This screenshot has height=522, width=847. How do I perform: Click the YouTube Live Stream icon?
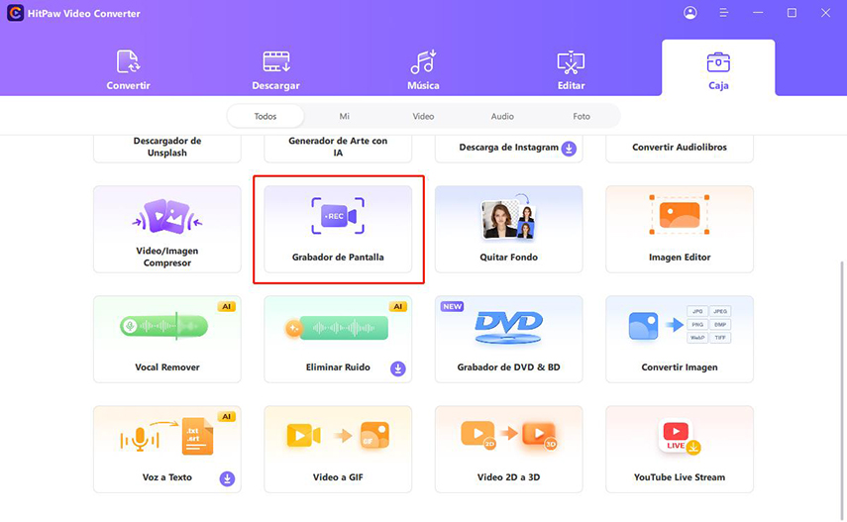tap(680, 437)
